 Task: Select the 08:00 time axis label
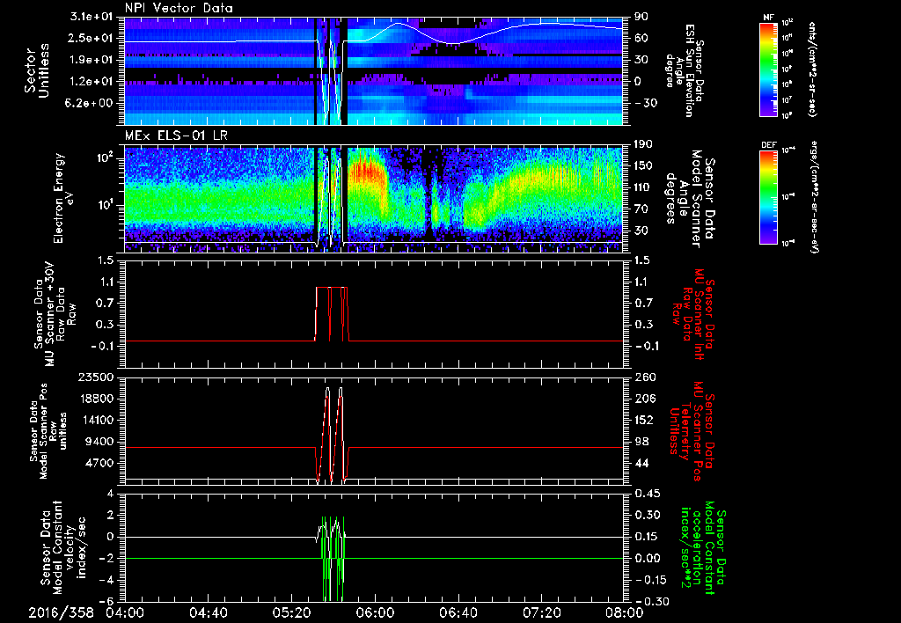click(623, 612)
